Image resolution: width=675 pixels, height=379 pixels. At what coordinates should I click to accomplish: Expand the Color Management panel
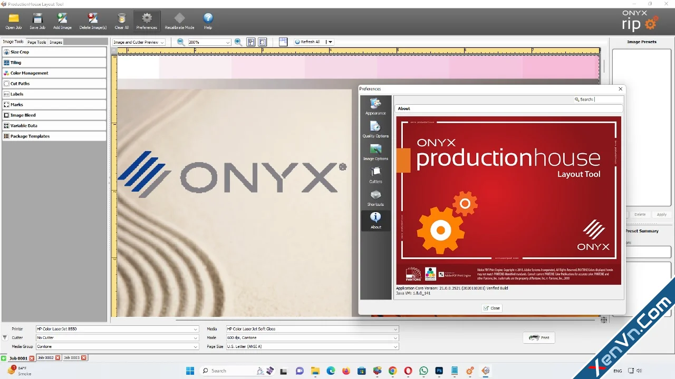tap(54, 73)
